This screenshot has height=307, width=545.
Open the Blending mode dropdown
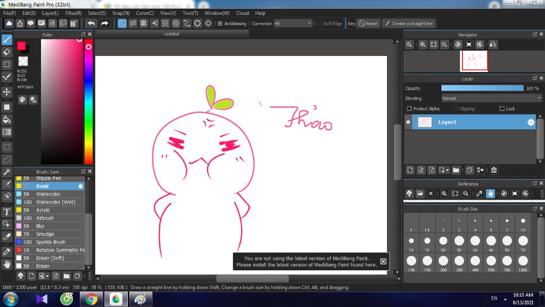click(491, 99)
